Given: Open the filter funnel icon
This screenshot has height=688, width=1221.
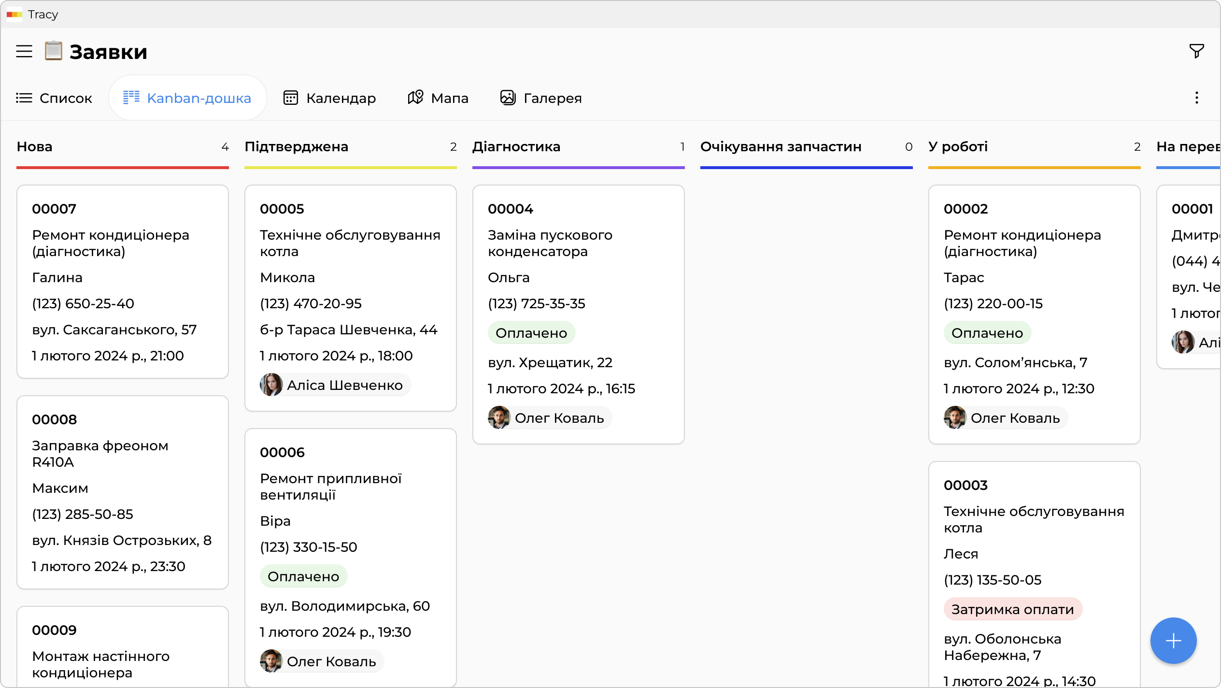Looking at the screenshot, I should pos(1196,51).
